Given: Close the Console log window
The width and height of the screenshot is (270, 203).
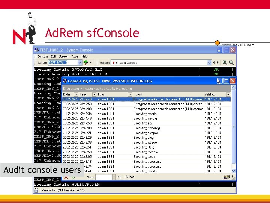Looking at the screenshot, I should click(232, 81).
